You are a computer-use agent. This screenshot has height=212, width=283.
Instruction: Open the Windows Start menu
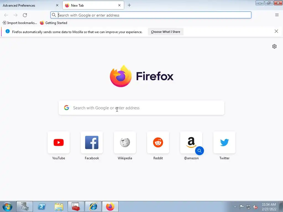[7, 206]
